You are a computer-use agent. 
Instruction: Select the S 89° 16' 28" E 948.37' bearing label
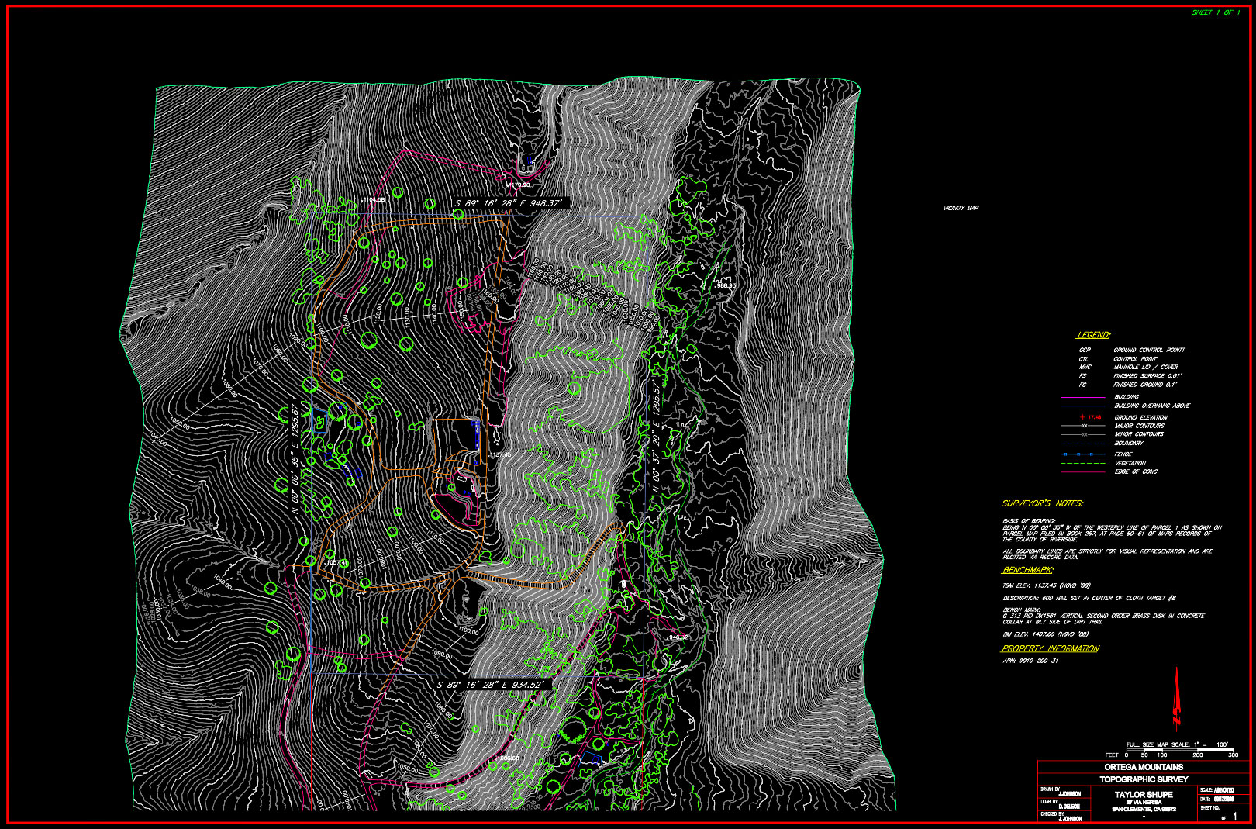pos(508,203)
